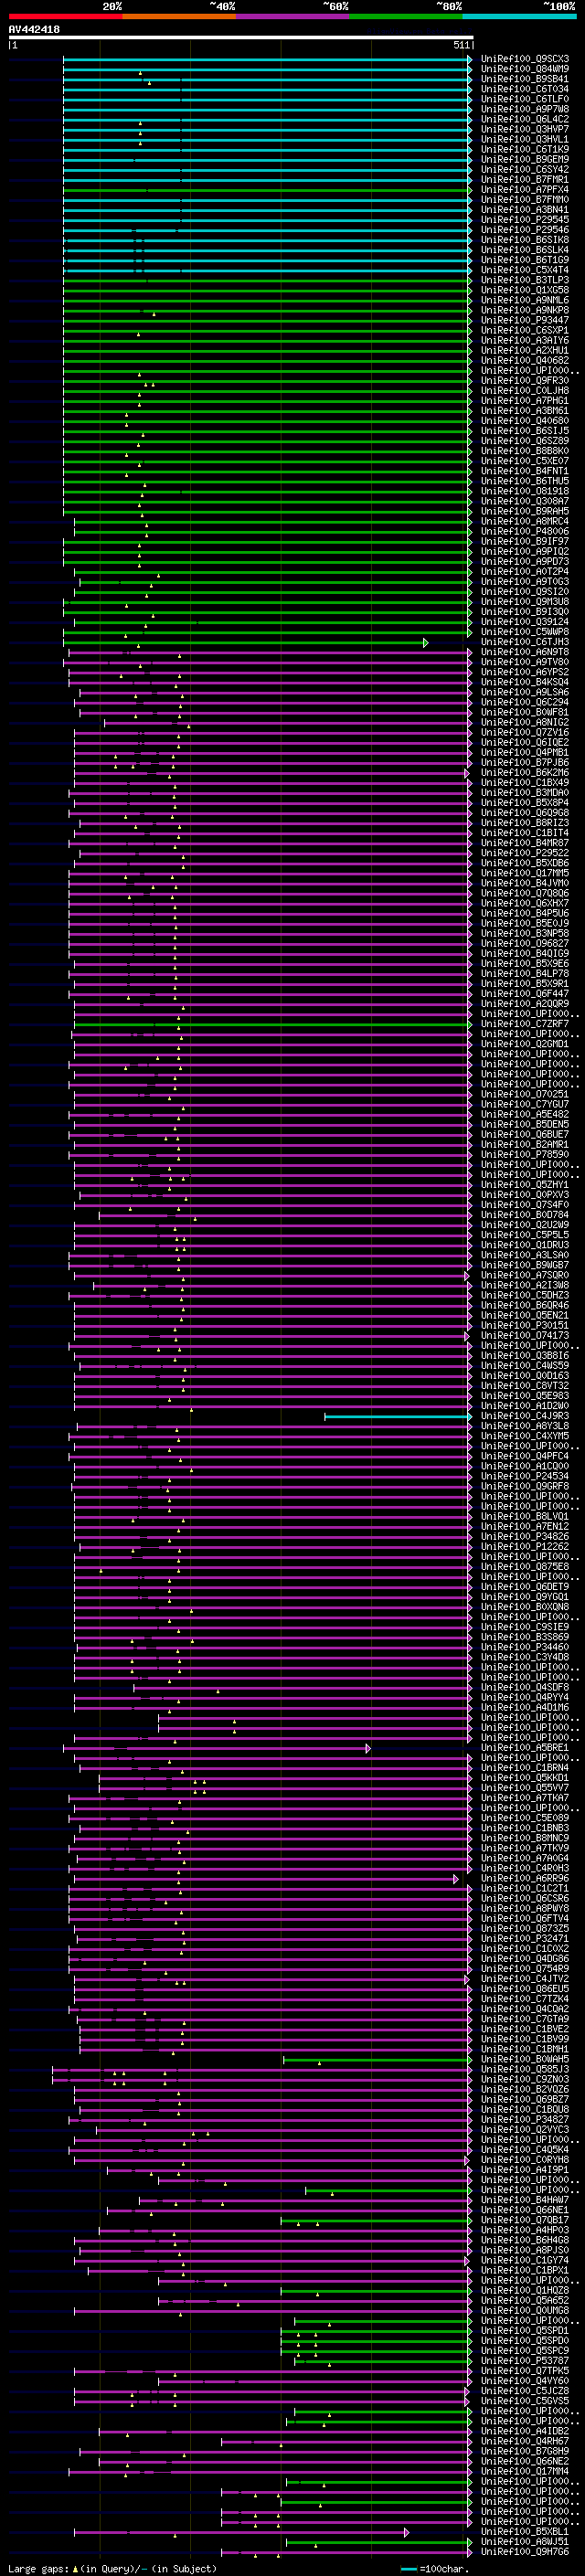The image size is (585, 2576).
Task: Select the UniRef100_B6SLK4 label
Action: point(525,250)
